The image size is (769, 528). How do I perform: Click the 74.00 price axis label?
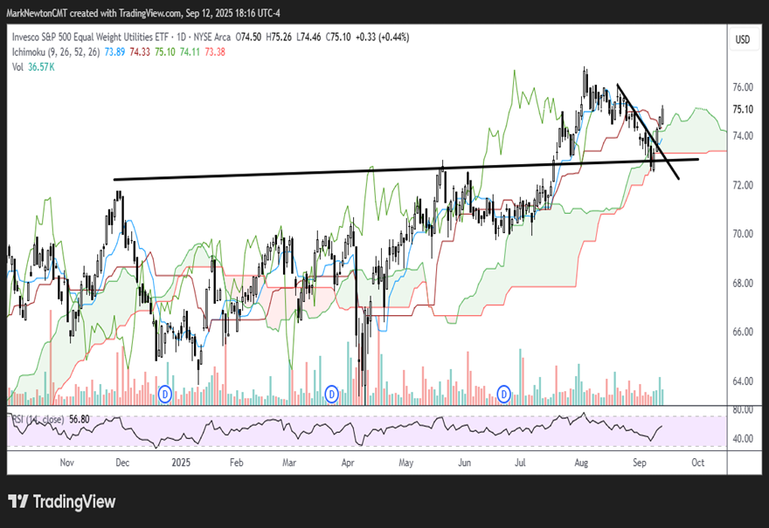(743, 136)
